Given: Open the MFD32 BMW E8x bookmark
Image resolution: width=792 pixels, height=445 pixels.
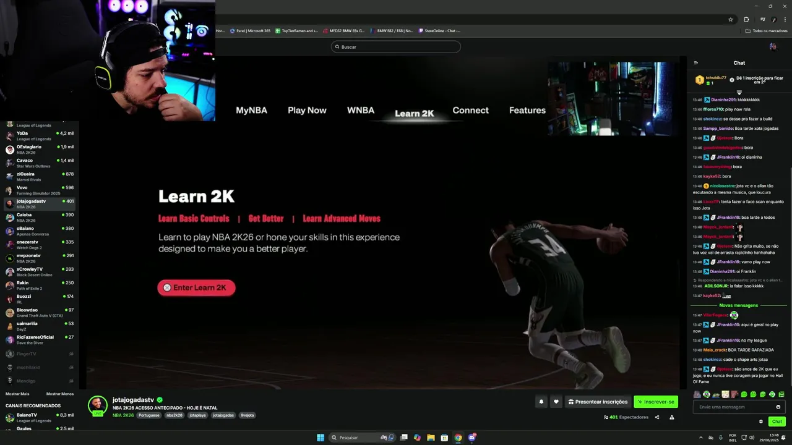Looking at the screenshot, I should 343,30.
